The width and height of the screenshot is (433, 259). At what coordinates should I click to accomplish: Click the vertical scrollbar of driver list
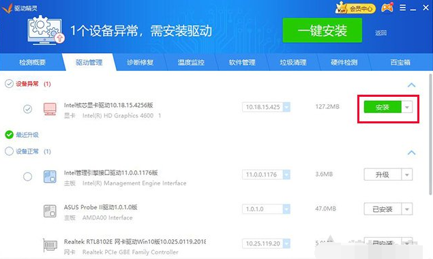pyautogui.click(x=430, y=134)
